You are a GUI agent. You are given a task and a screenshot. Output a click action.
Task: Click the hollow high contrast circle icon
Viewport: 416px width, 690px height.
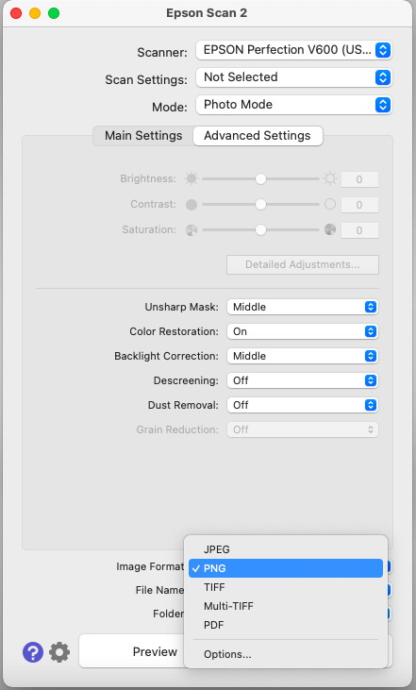click(x=330, y=204)
